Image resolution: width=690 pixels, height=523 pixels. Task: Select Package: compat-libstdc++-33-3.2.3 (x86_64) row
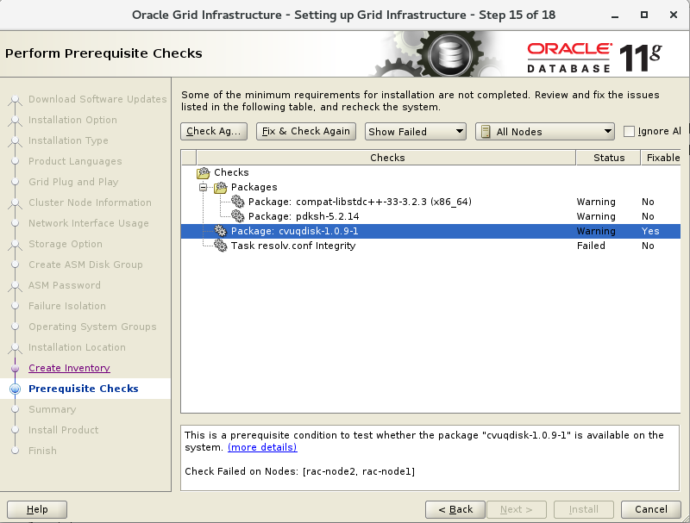(x=430, y=202)
